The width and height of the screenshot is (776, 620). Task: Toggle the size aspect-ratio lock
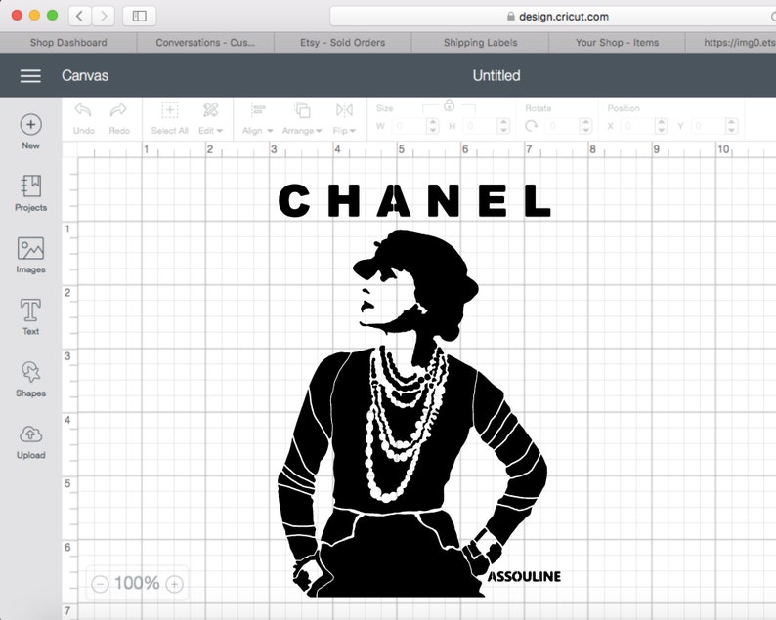pos(449,105)
